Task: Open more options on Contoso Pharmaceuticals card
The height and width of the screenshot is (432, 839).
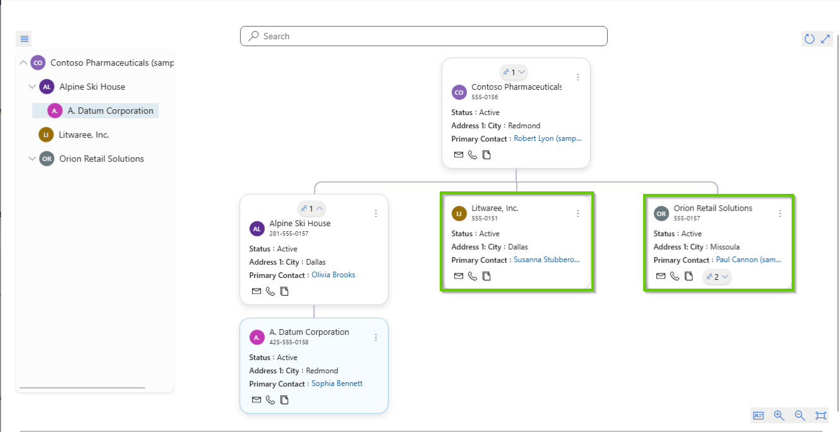Action: click(578, 77)
